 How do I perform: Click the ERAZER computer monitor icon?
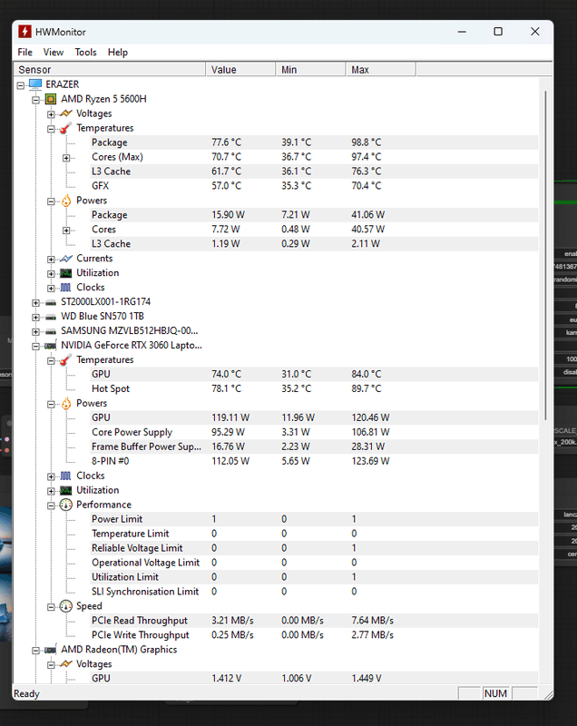click(35, 84)
